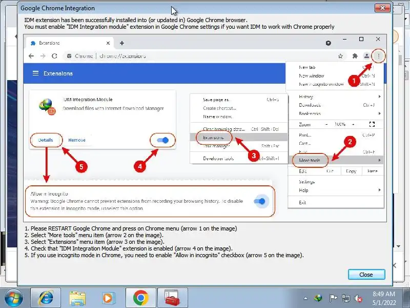Open Action Center flag icon in tray
The width and height of the screenshot is (410, 308).
click(x=333, y=298)
